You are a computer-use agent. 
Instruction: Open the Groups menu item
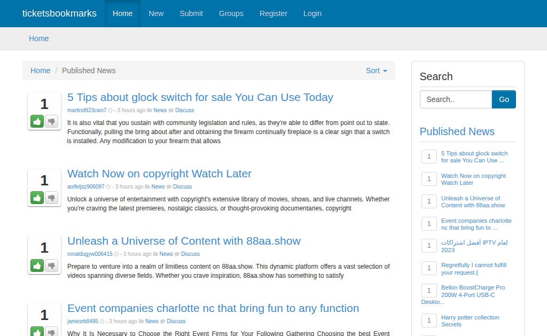click(231, 13)
